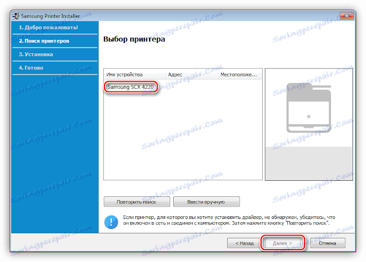Screen dimensions: 366x262
Task: Select step 4. Готово
Action: [x=31, y=68]
